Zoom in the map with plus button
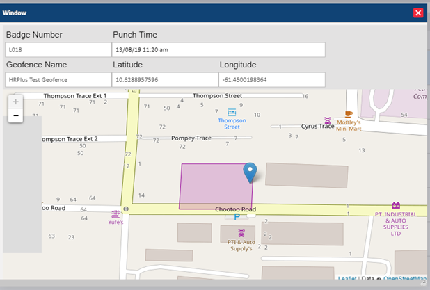The image size is (430, 290). [15, 102]
